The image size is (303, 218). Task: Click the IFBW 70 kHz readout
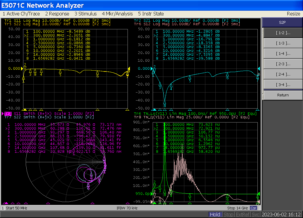tap(127, 208)
